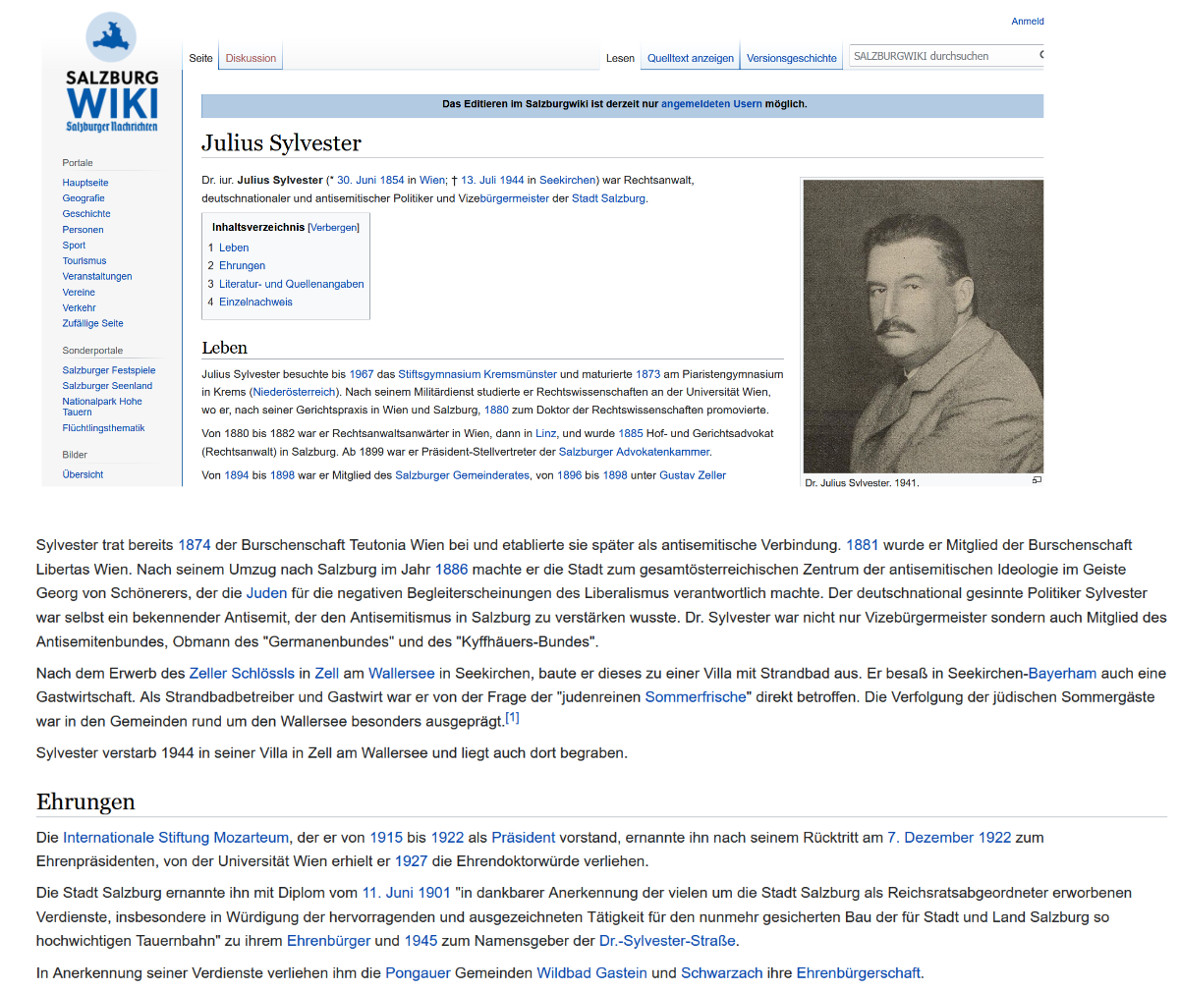Image resolution: width=1179 pixels, height=991 pixels.
Task: Hide table of contents via Verbergen
Action: point(334,228)
